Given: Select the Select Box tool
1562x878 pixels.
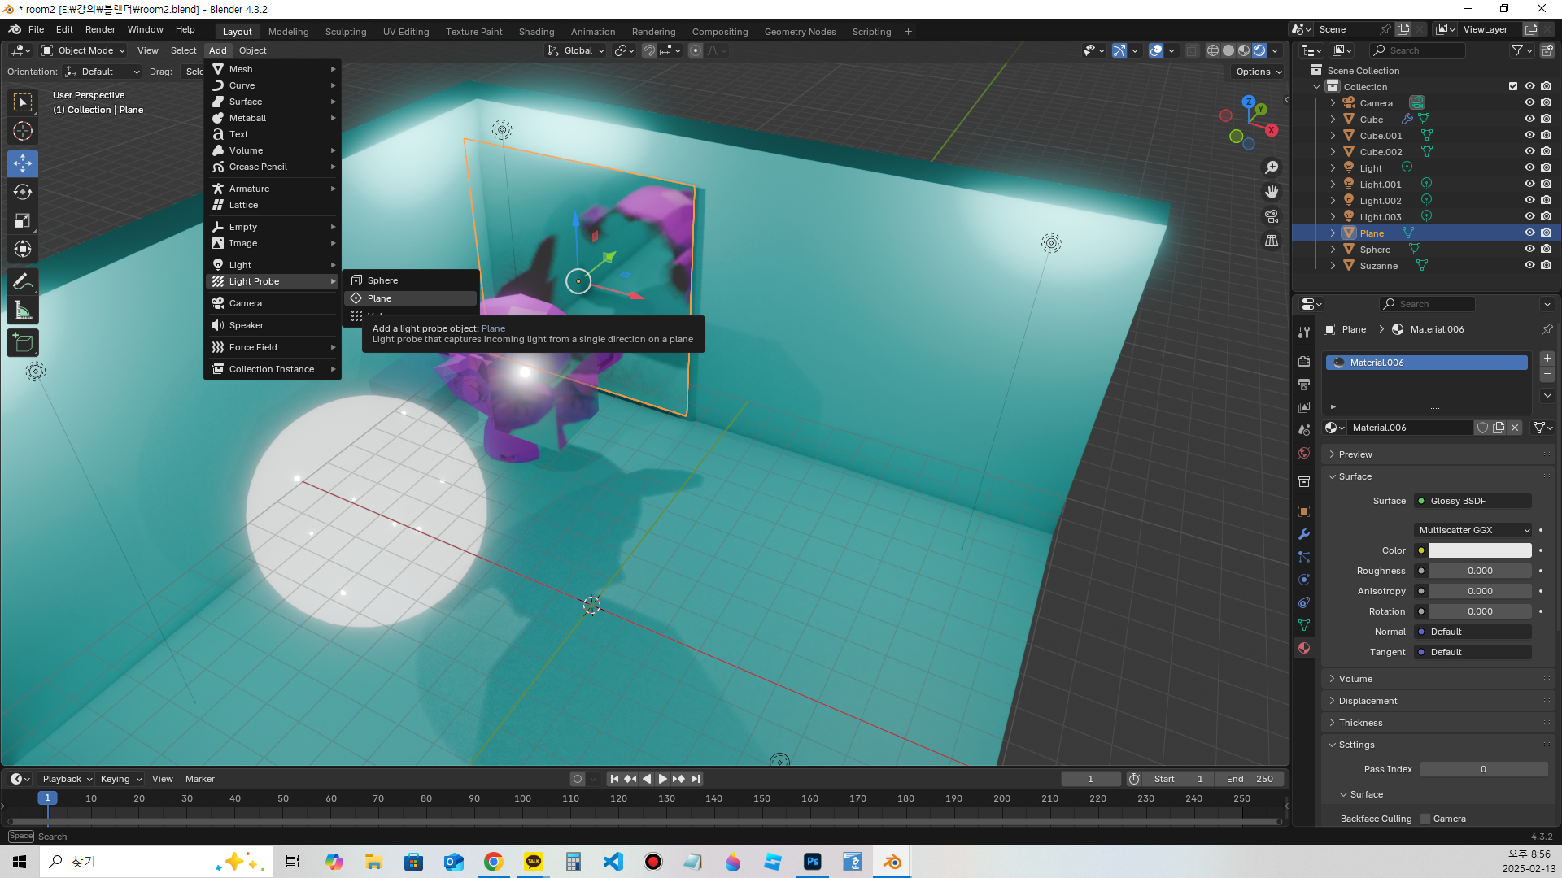Looking at the screenshot, I should pyautogui.click(x=23, y=102).
